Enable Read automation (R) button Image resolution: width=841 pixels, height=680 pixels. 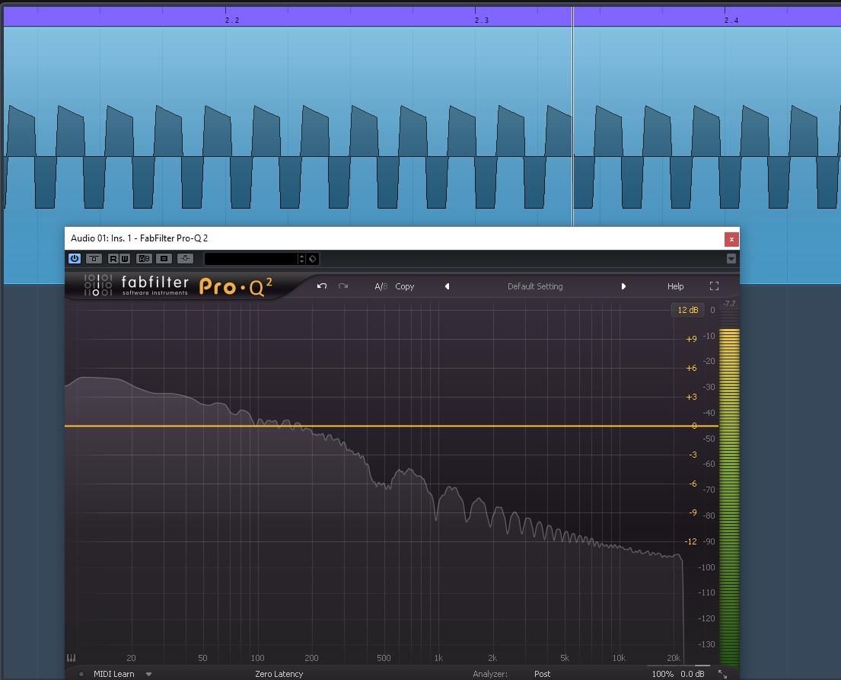pyautogui.click(x=113, y=259)
